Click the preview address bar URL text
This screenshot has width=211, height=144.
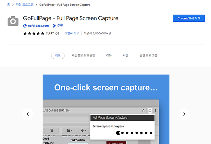(x=56, y=110)
